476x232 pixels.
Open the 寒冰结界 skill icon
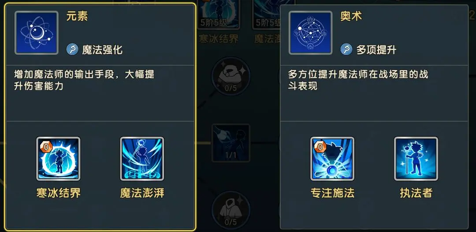click(x=58, y=159)
